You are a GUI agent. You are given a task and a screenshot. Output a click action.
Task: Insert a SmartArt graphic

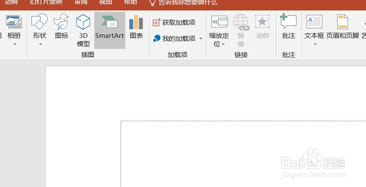click(110, 30)
